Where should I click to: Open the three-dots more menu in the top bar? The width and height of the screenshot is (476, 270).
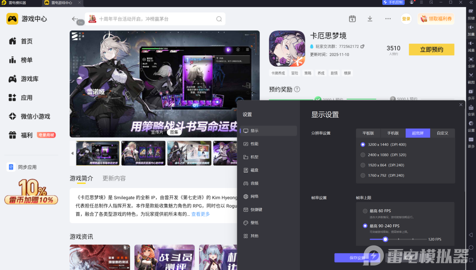(x=388, y=19)
